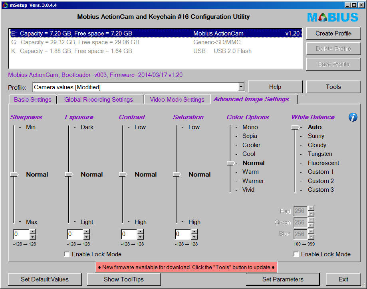The height and width of the screenshot is (289, 367).
Task: Select Cool color option
Action: [249, 154]
